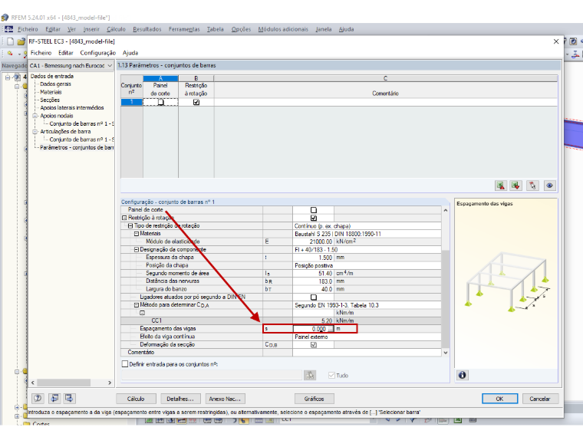The width and height of the screenshot is (583, 437).
Task: Toggle Restrição à rotação checkbox in table row 1
Action: (196, 102)
